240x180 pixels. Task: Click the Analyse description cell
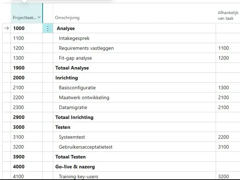134,28
